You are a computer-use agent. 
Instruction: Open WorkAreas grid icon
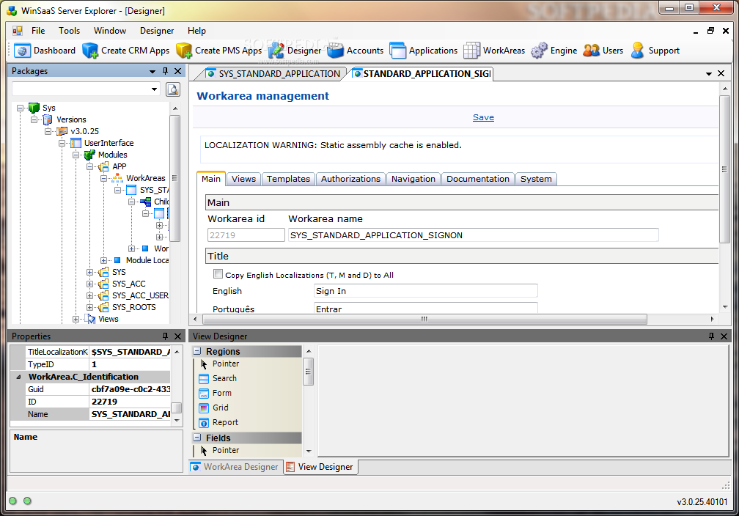pyautogui.click(x=471, y=51)
